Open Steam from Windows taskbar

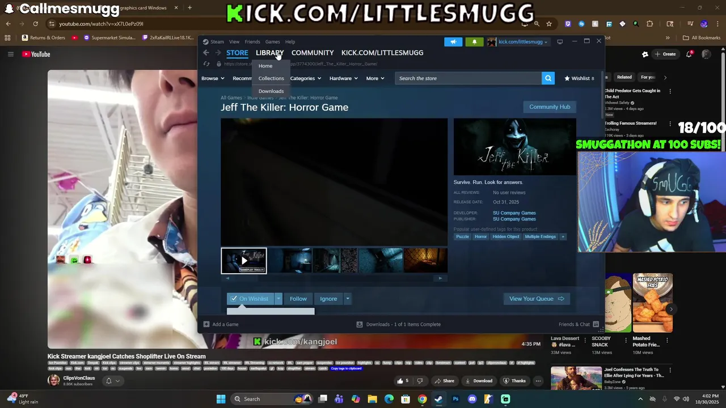(438, 399)
